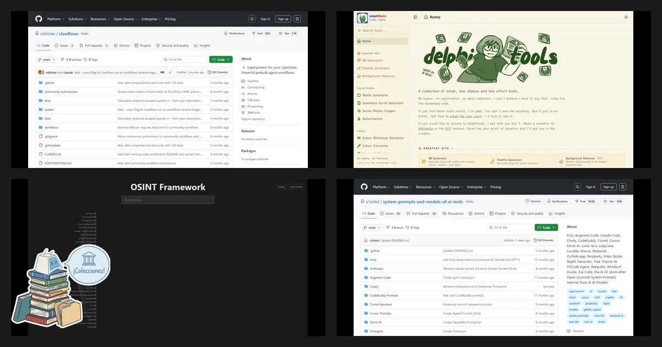
Task: Click open-source topic tag in system-prompts repo
Action: click(576, 291)
